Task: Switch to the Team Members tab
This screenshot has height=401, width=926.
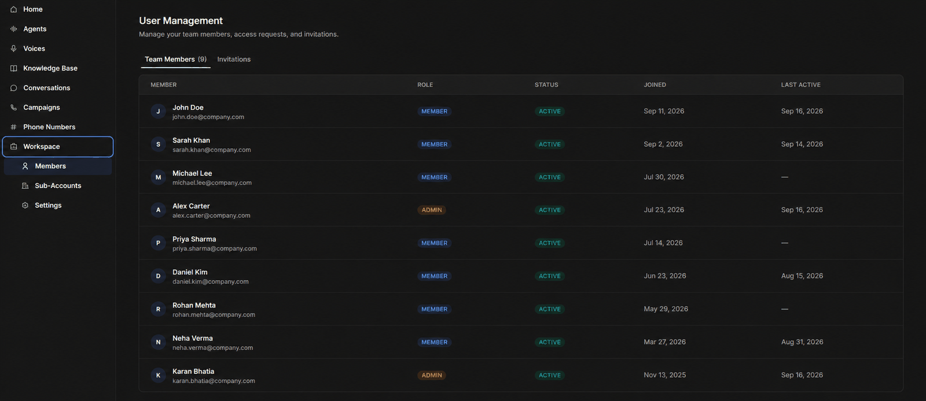Action: [x=175, y=60]
